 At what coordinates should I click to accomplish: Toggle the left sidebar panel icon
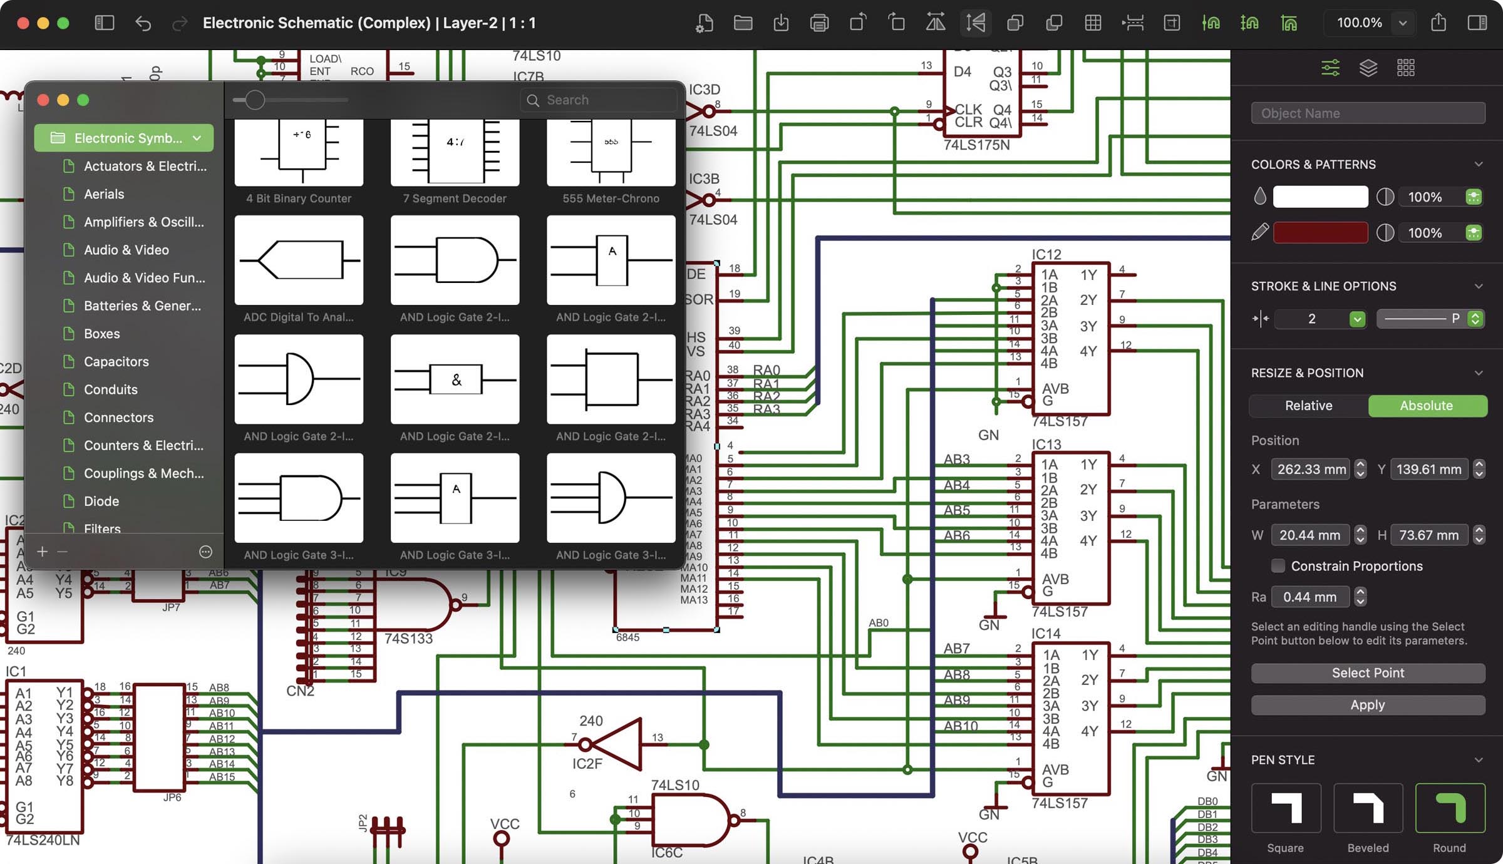[x=104, y=23]
